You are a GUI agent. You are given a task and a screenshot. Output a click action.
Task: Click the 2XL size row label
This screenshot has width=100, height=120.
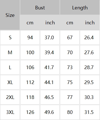point(10,97)
